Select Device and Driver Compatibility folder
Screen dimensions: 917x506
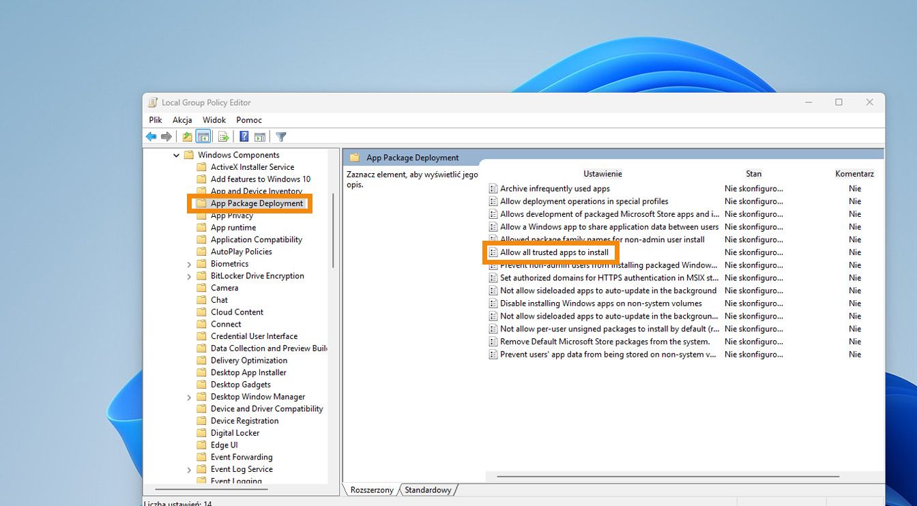267,409
